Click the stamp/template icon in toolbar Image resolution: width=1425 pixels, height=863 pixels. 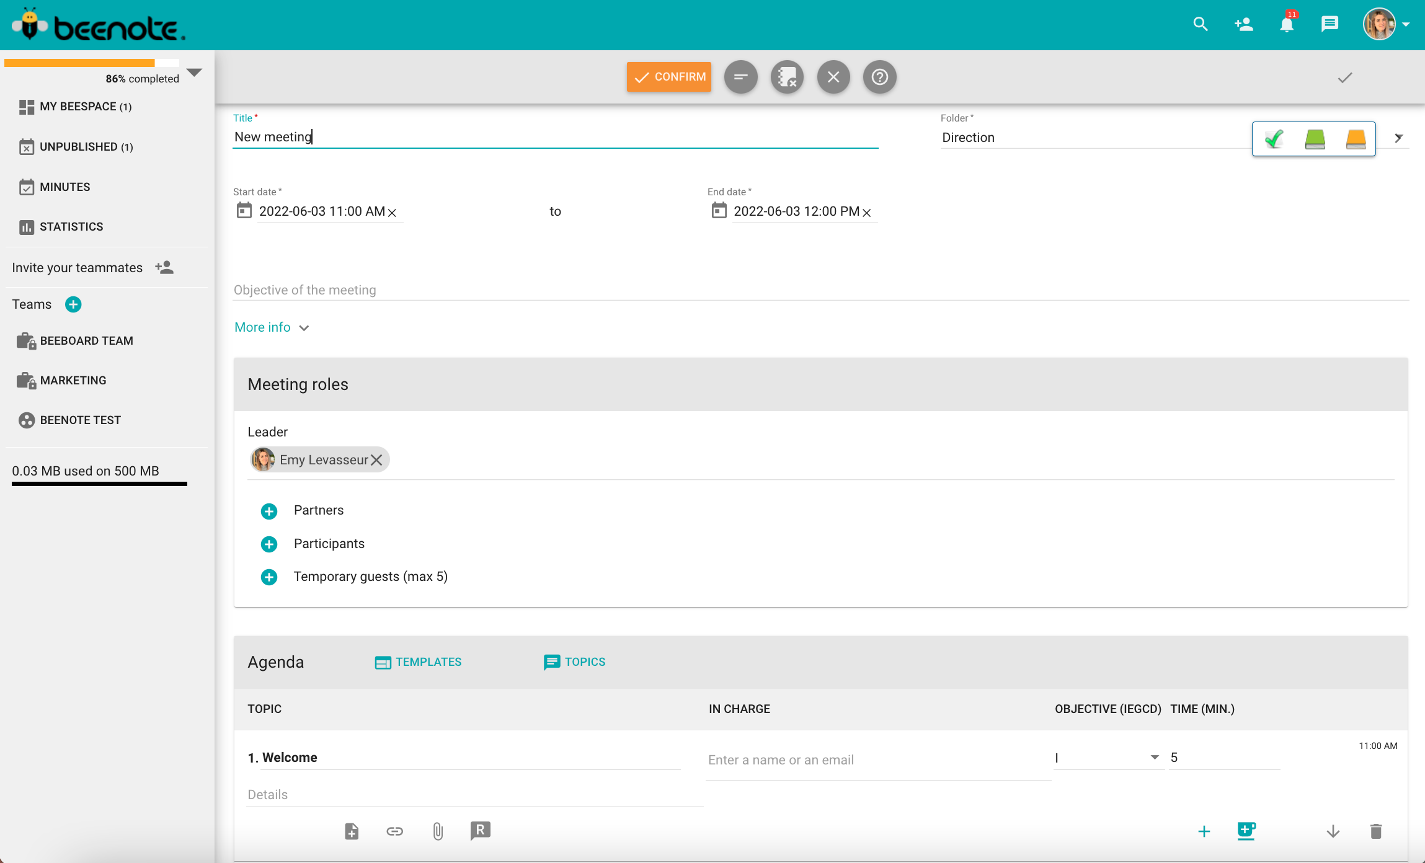pos(786,76)
